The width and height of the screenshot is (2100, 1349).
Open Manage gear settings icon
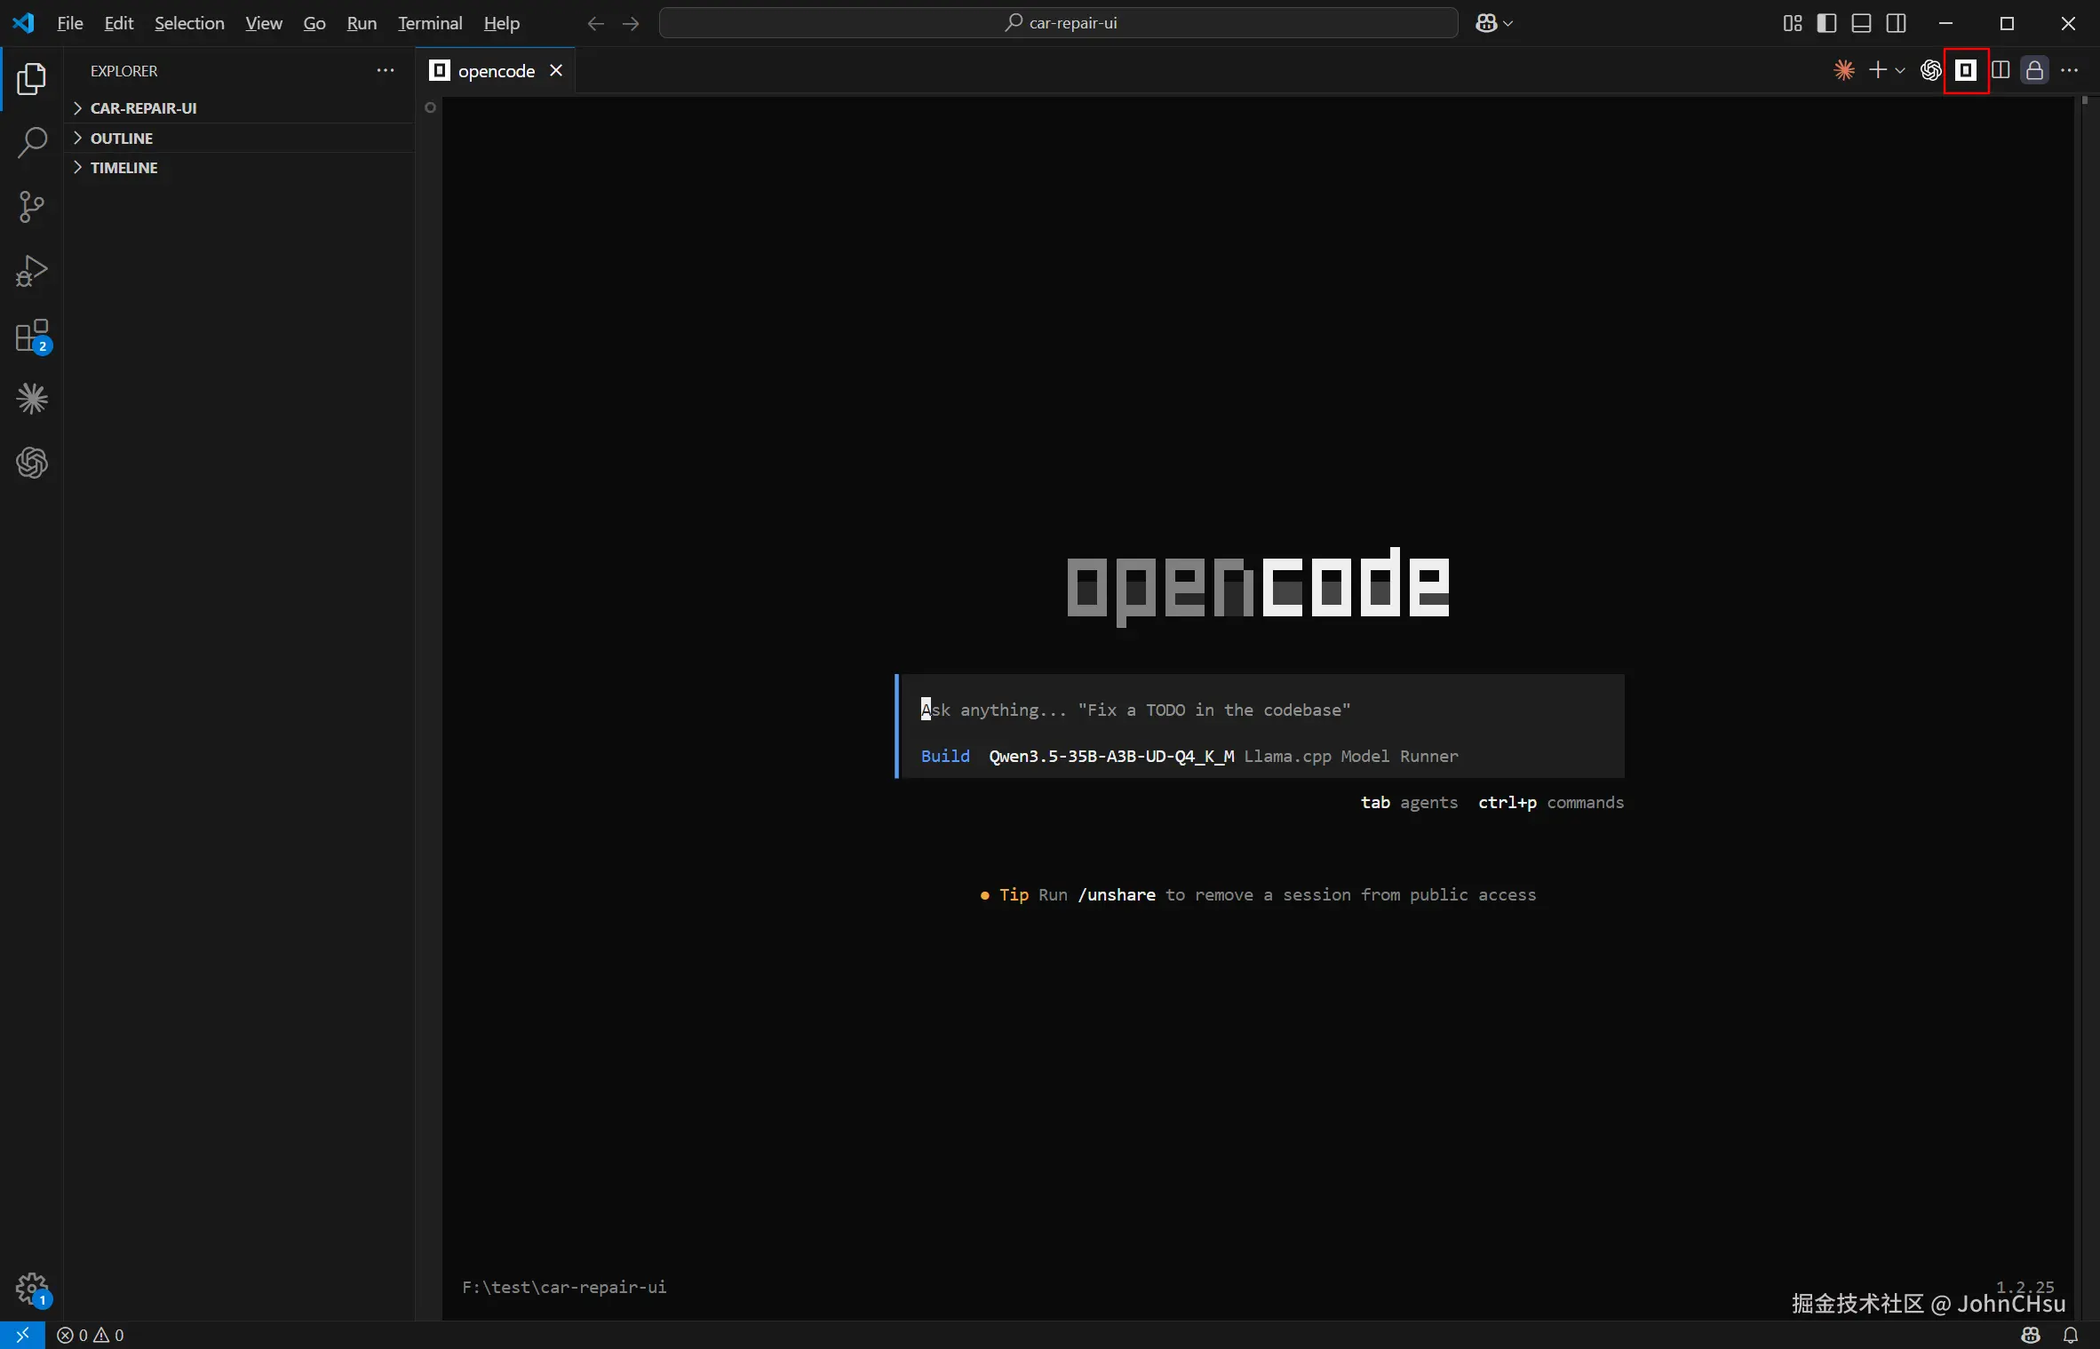(32, 1288)
